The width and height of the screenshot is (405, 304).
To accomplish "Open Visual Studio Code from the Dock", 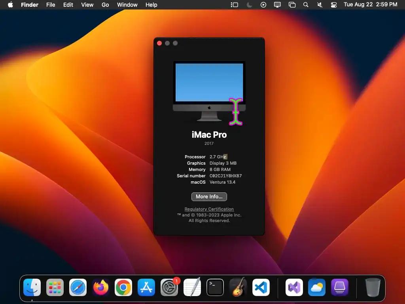I will [x=261, y=287].
